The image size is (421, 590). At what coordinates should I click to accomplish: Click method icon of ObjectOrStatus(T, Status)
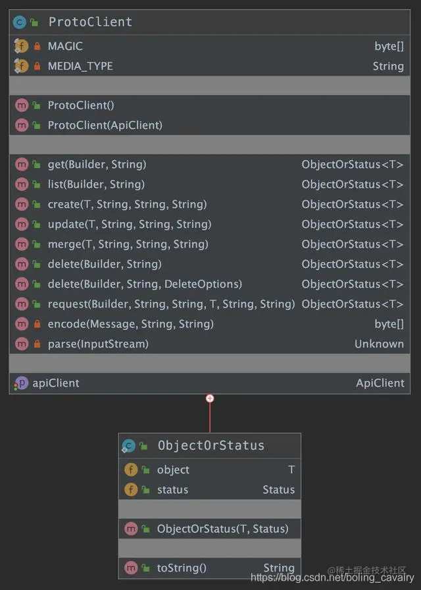(x=131, y=529)
